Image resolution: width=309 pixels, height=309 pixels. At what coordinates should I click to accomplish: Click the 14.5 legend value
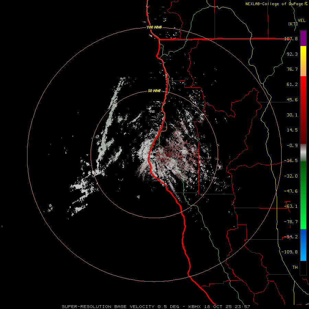point(292,130)
